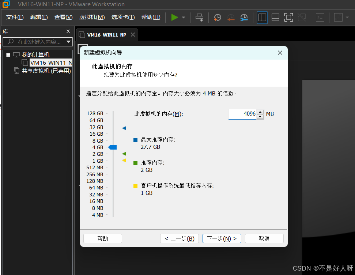The width and height of the screenshot is (355, 275).
Task: Toggle the library sidebar view icon
Action: point(262,18)
